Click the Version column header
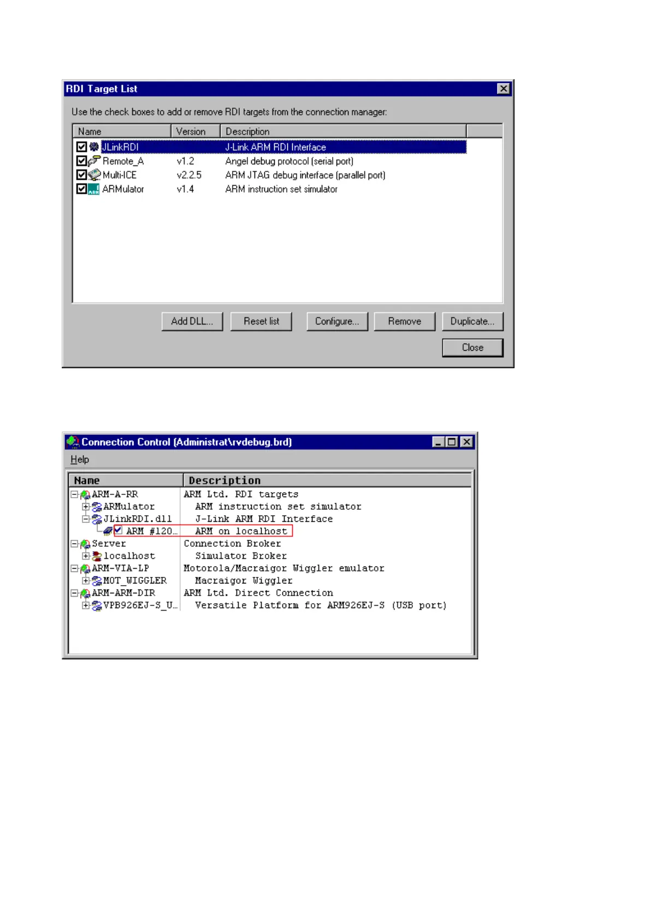The height and width of the screenshot is (920, 650). tap(196, 131)
